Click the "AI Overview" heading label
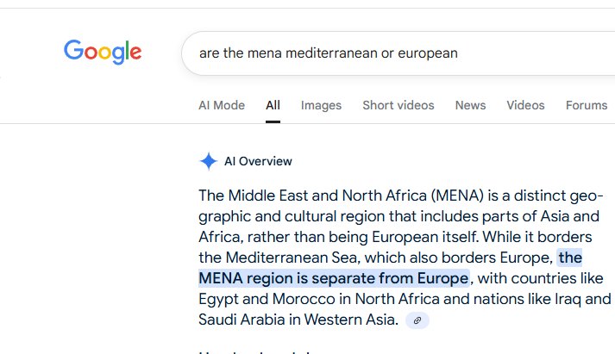Viewport: 615px width, 354px height. tap(258, 161)
